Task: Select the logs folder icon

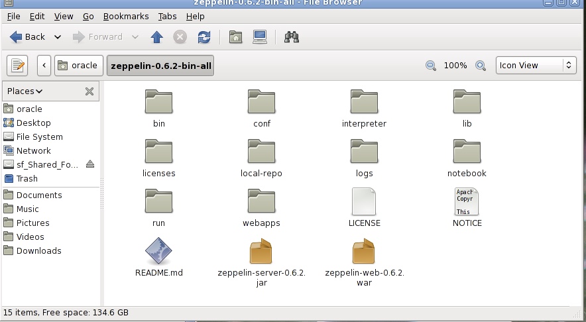Action: coord(364,151)
